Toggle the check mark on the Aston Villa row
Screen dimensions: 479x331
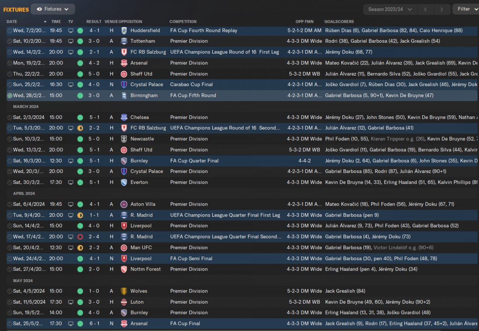10,204
